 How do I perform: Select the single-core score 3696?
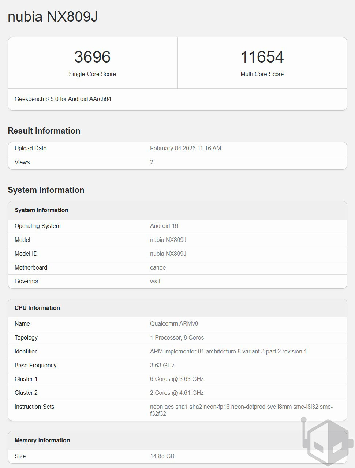point(92,57)
